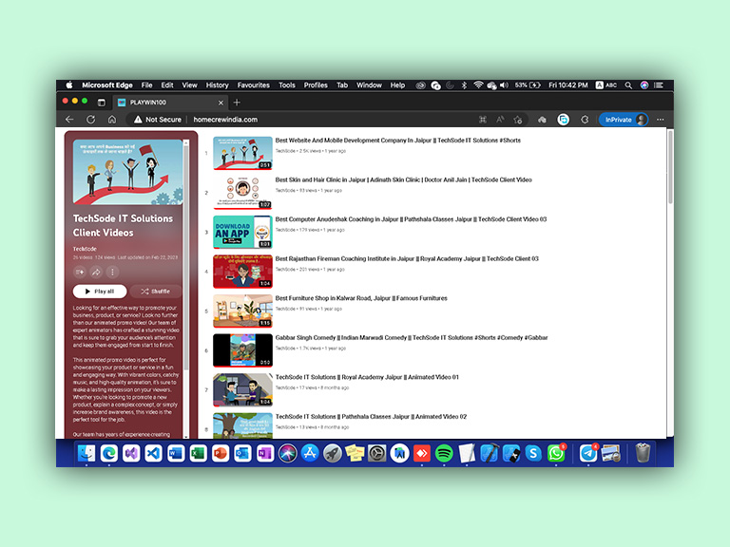The image size is (730, 547).
Task: Save playlist using the add-to-library icon
Action: click(80, 272)
